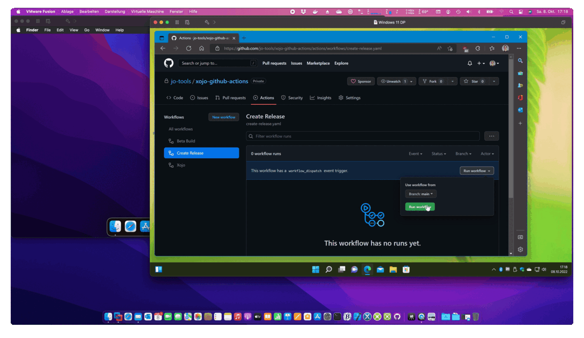Viewport: 584px width, 338px height.
Task: Open the notifications bell
Action: coord(470,63)
